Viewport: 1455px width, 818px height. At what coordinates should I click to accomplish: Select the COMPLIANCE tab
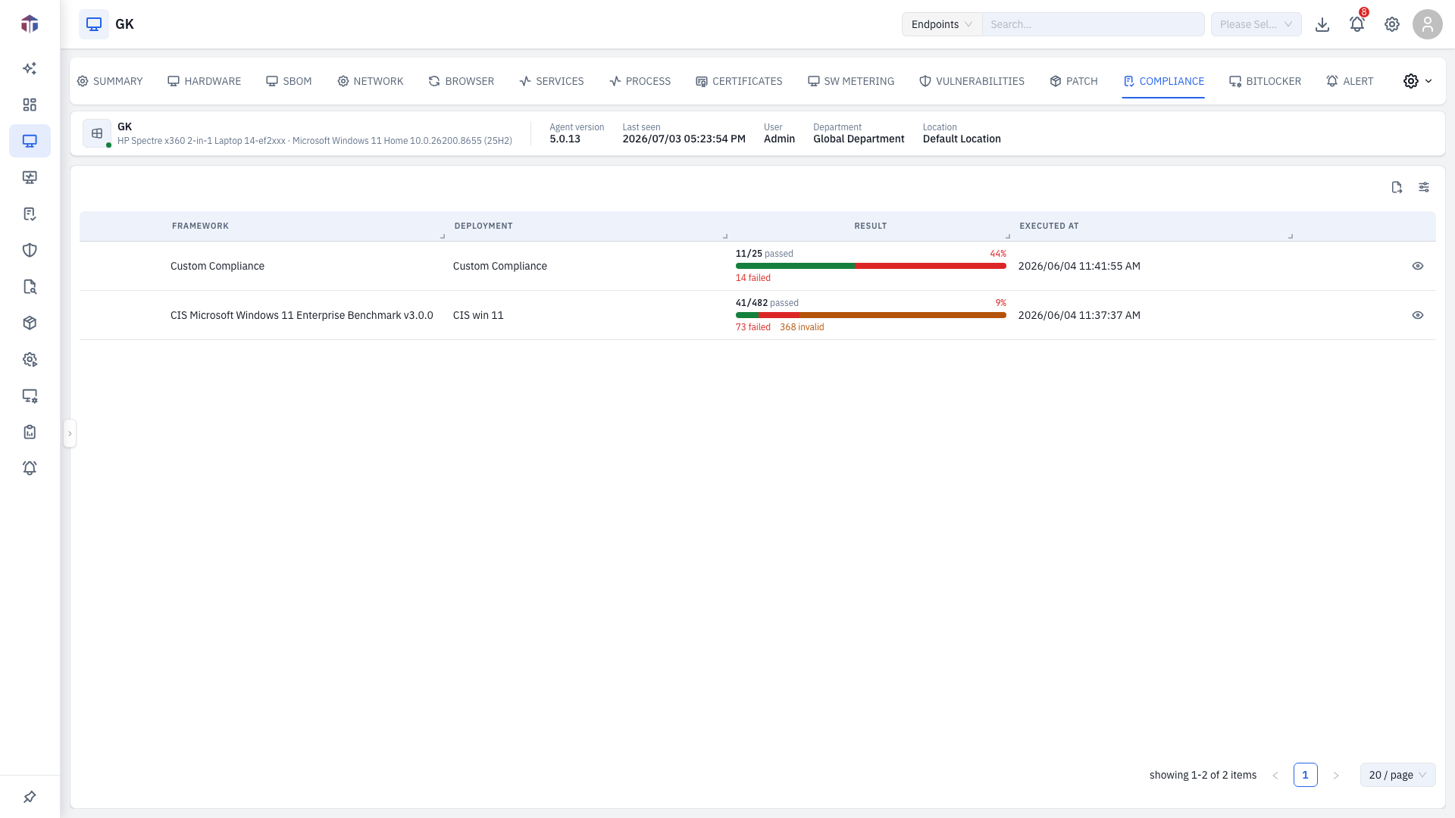[x=1163, y=81]
